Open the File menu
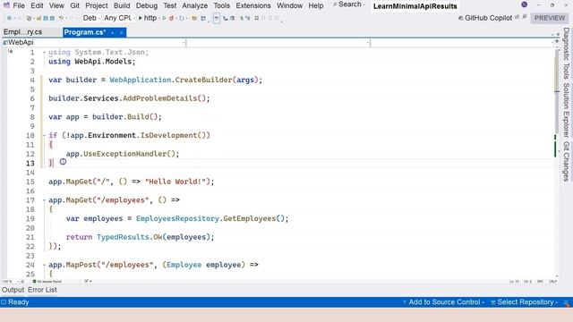Screen dimensions: 573x322 coord(19,5)
